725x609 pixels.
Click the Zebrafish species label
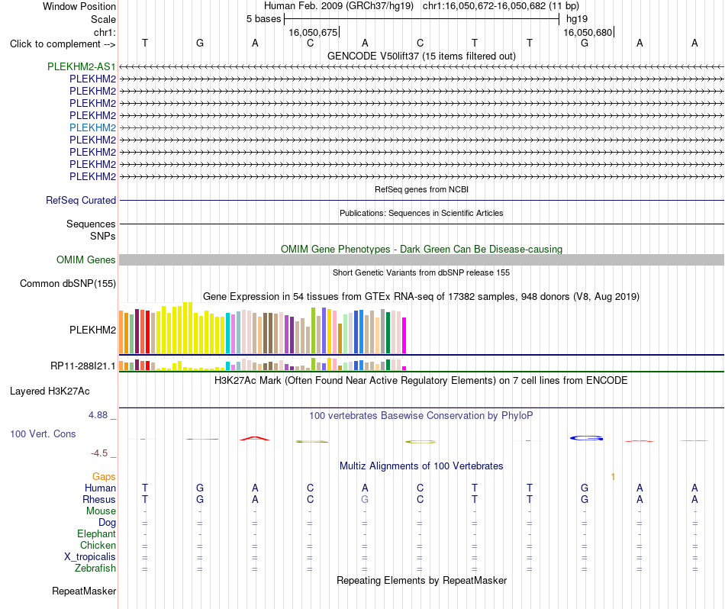95,568
